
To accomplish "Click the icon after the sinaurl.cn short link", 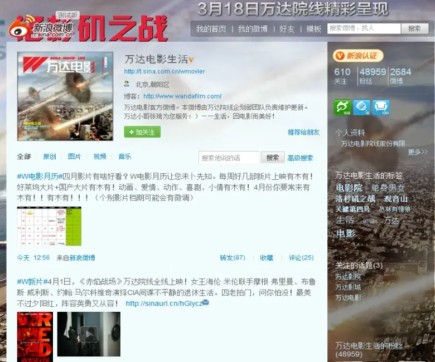I will coord(205,303).
